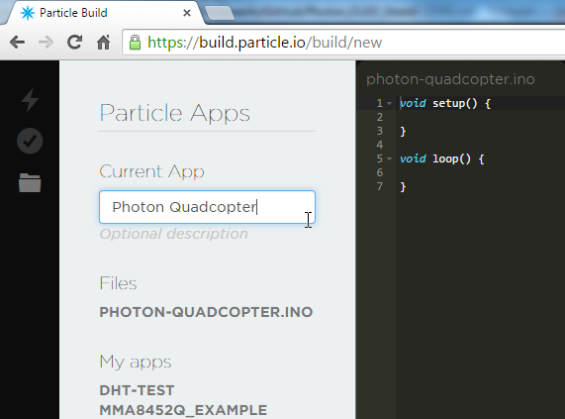Click the browser forward arrow
The image size is (565, 419).
46,43
